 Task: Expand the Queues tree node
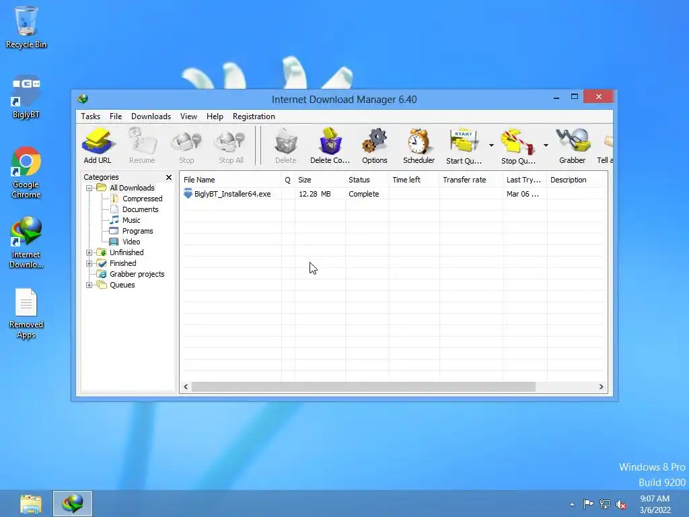point(89,285)
